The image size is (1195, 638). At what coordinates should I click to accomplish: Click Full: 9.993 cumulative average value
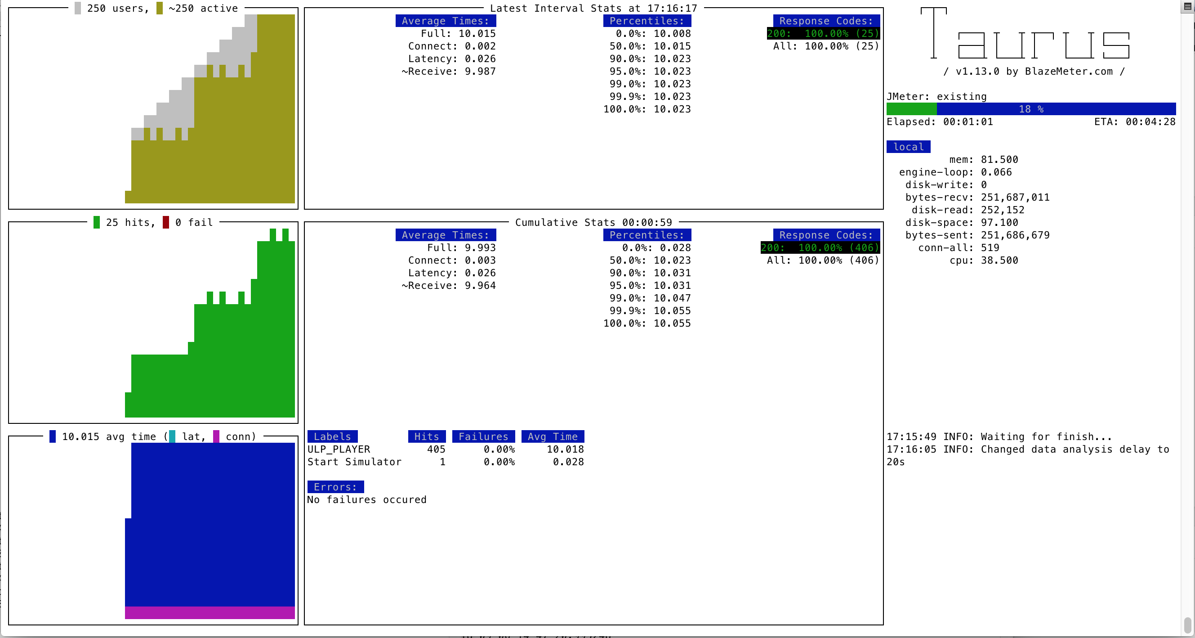click(461, 247)
